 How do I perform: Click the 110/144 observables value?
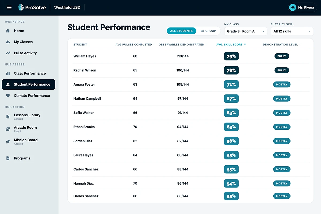click(x=183, y=56)
